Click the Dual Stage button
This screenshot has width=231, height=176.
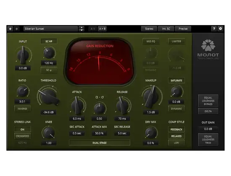point(100,143)
